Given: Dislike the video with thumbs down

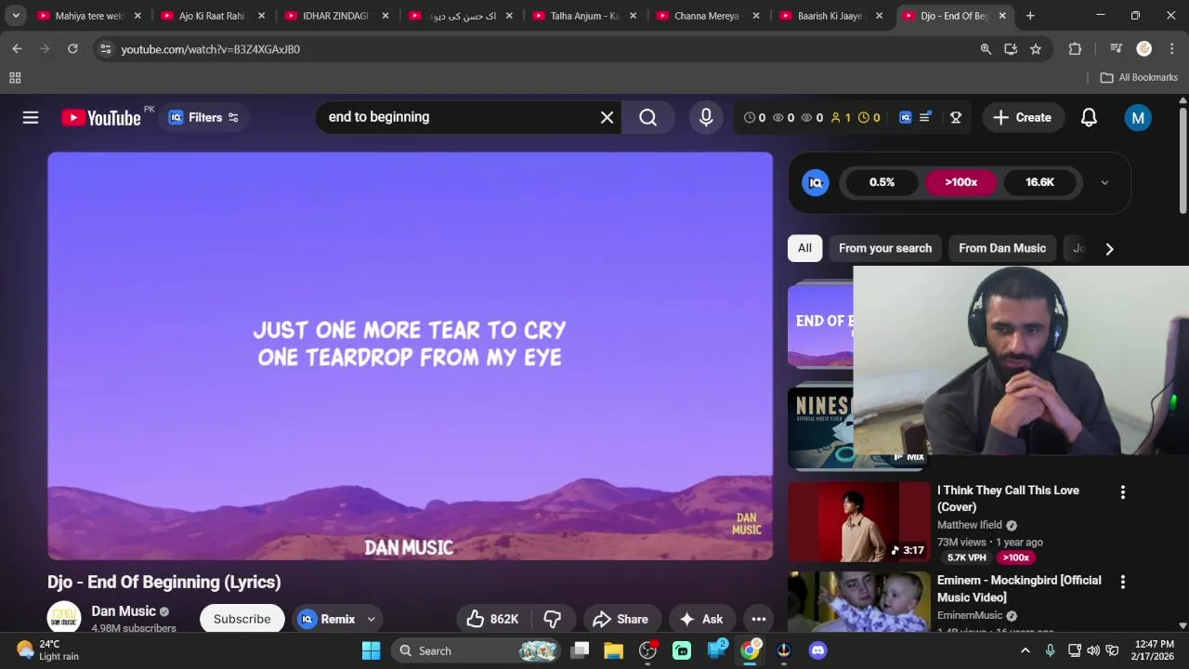Looking at the screenshot, I should pos(553,619).
